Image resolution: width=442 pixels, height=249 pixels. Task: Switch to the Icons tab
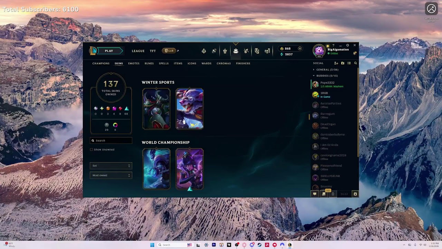tap(192, 63)
